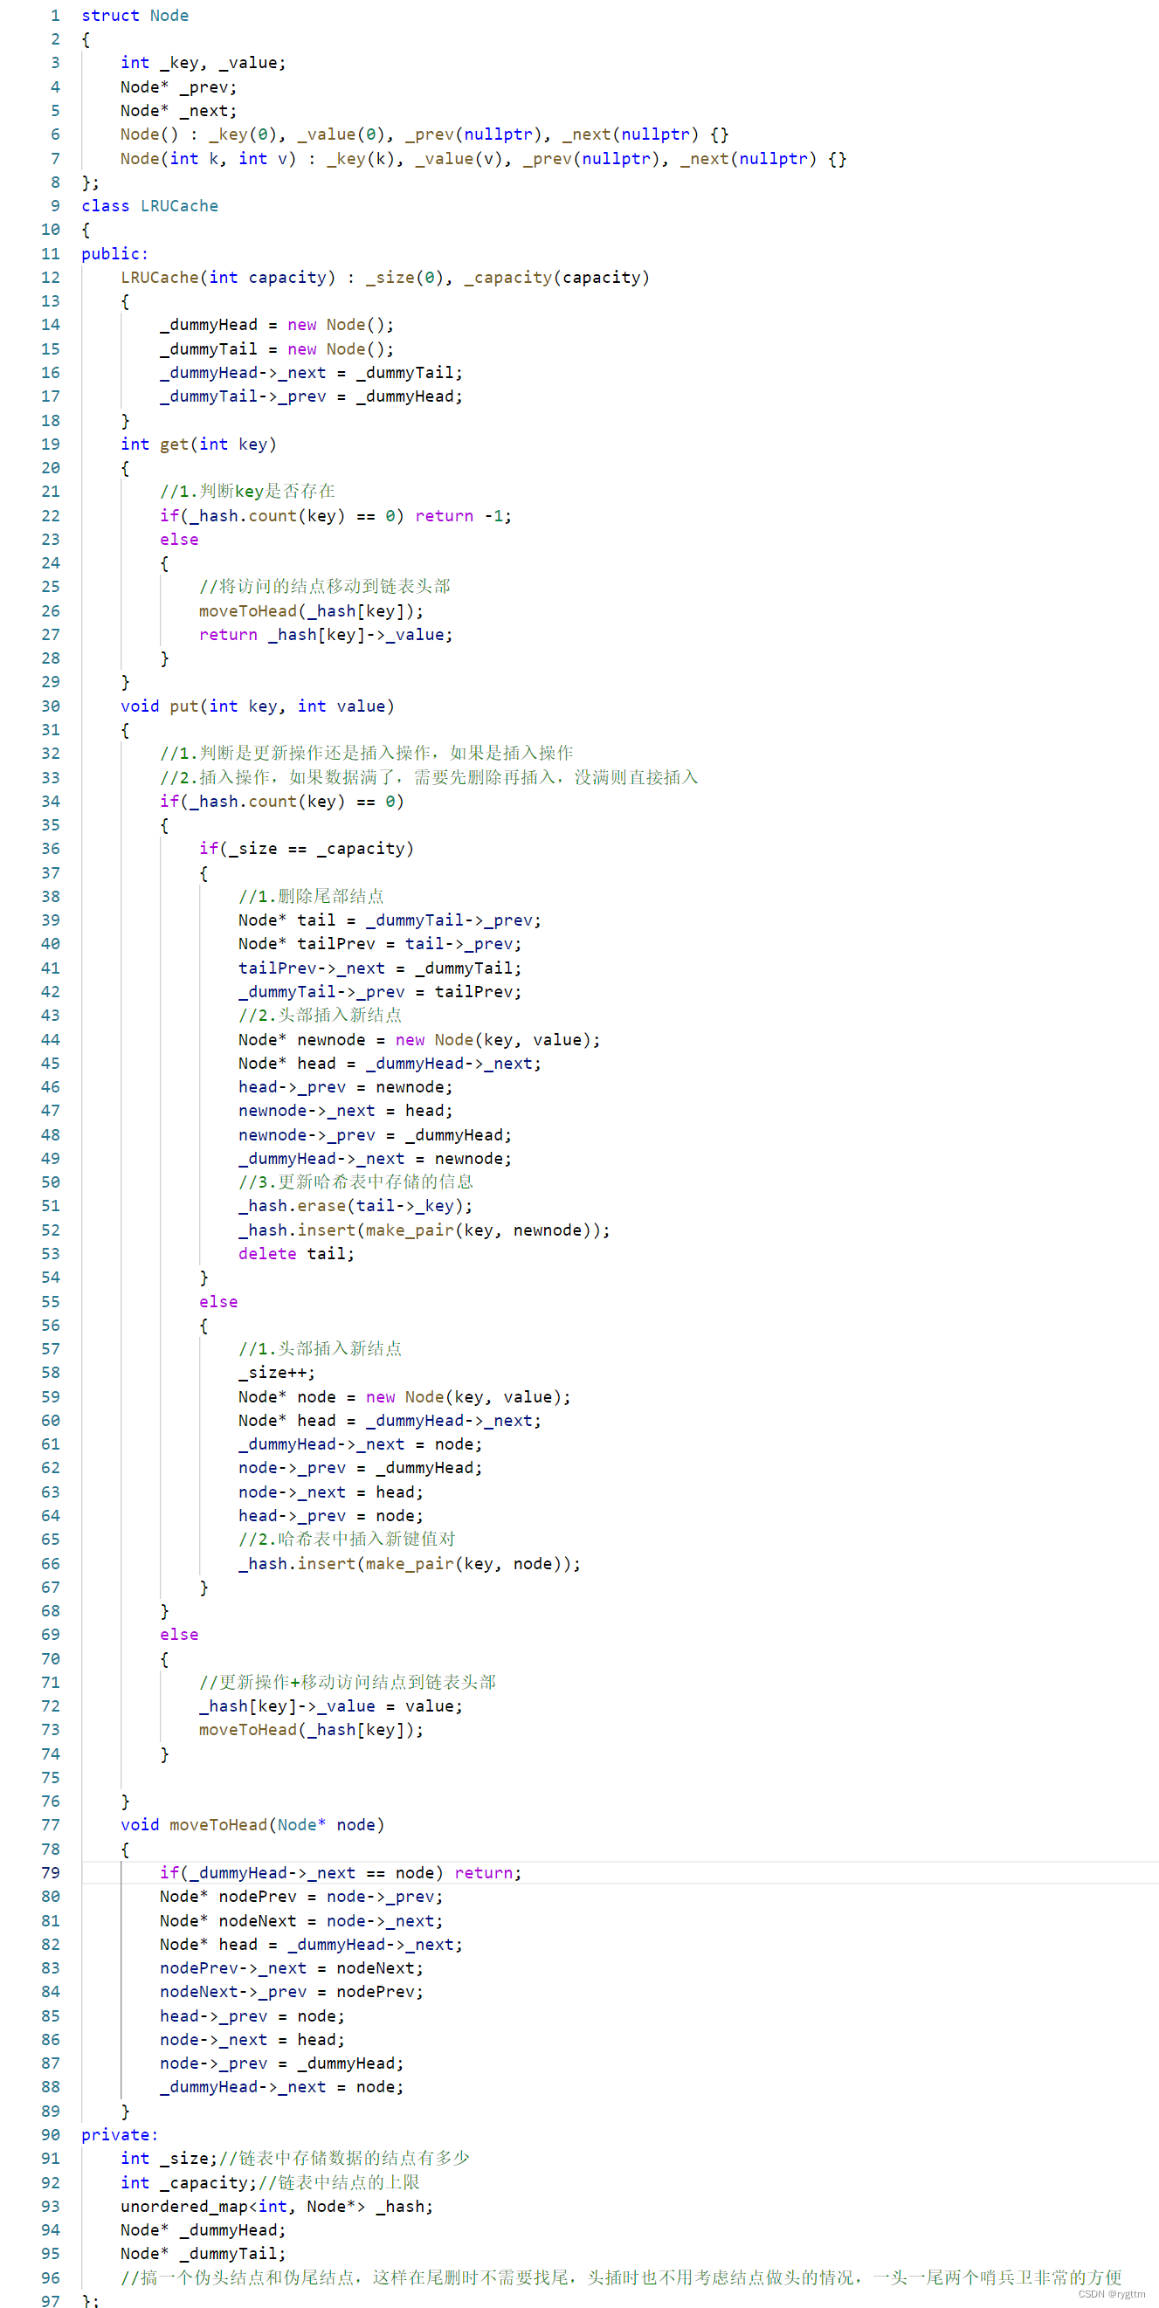
Task: Click '_dummyTail->_prev = _dummyHead;' line
Action: click(312, 397)
